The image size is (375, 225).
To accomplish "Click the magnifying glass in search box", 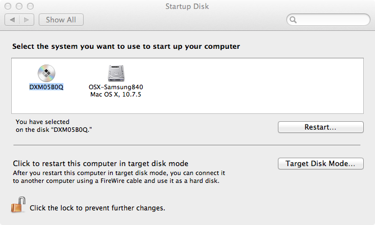I will 292,20.
